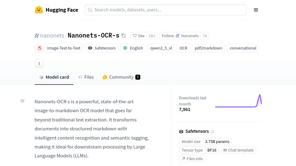Filter by pdf2markdown tag

208,48
